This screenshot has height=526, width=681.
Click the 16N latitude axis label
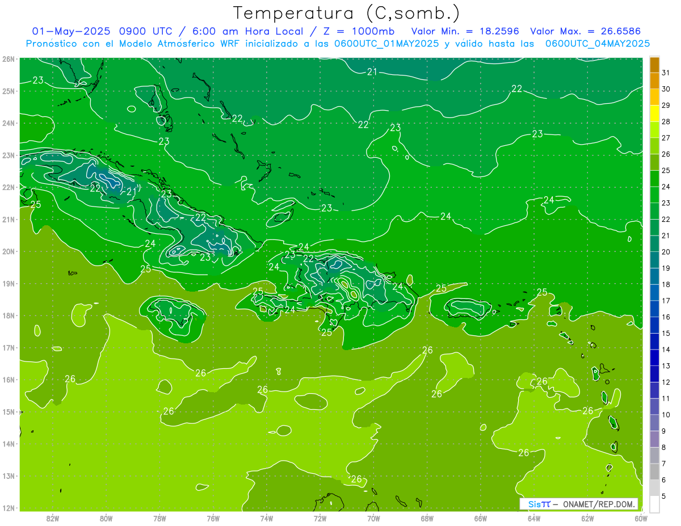coord(9,380)
